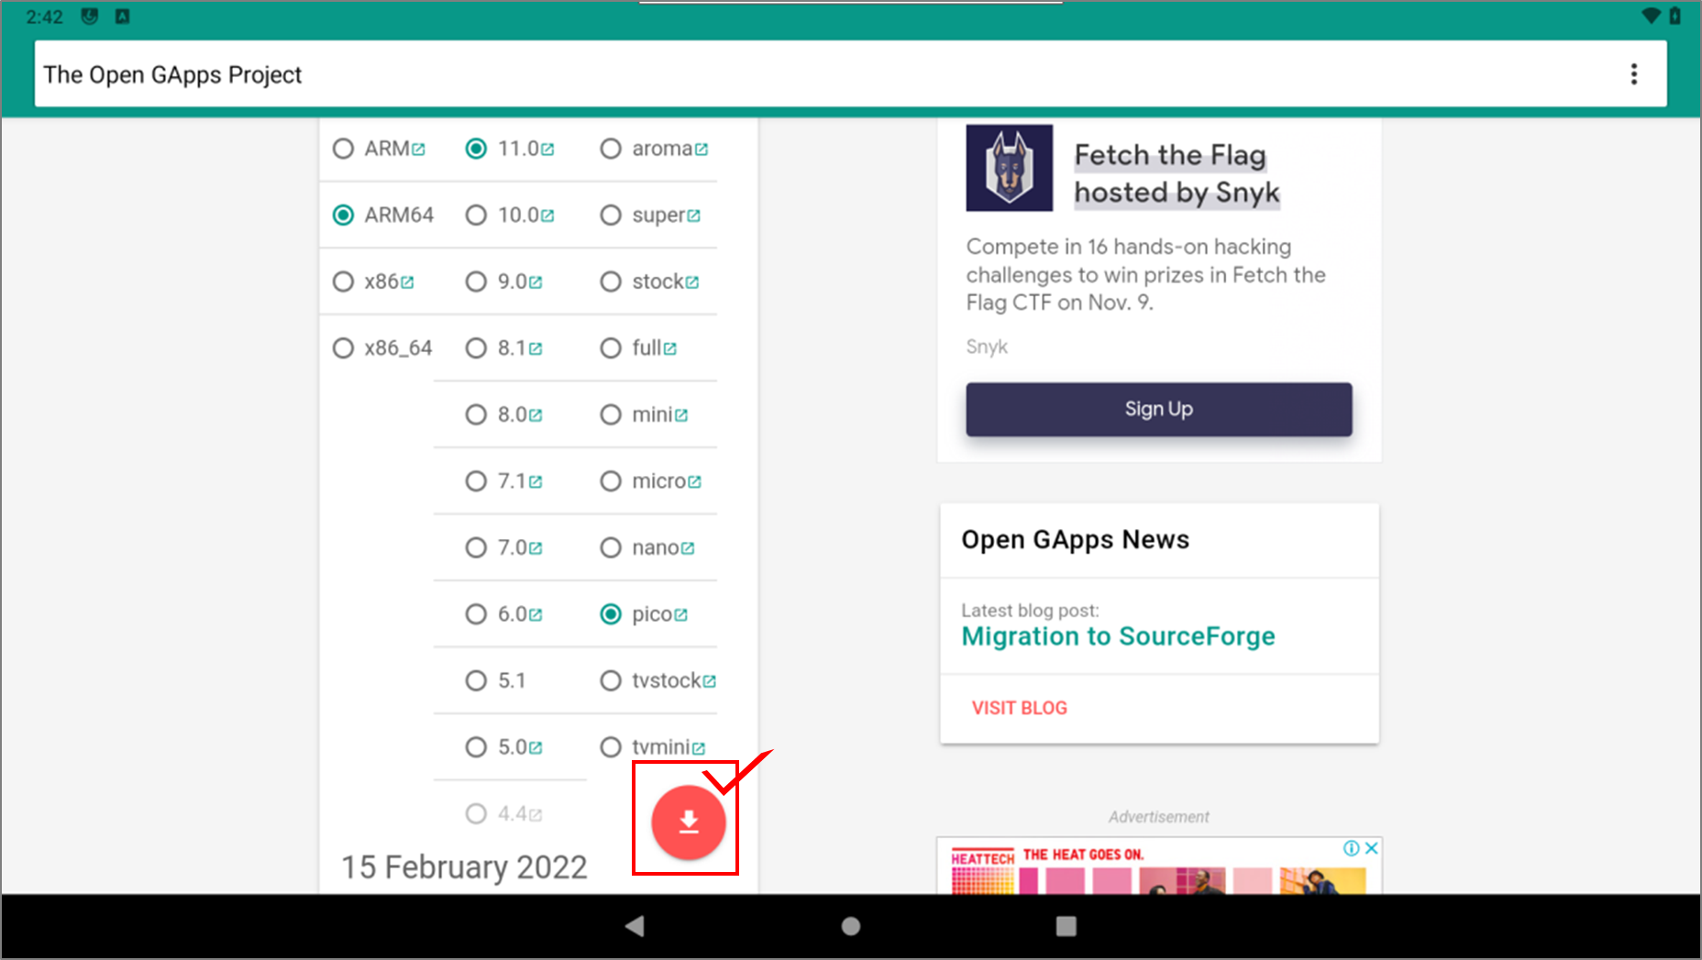Click The Open GApps Project title bar
This screenshot has width=1702, height=960.
point(850,74)
